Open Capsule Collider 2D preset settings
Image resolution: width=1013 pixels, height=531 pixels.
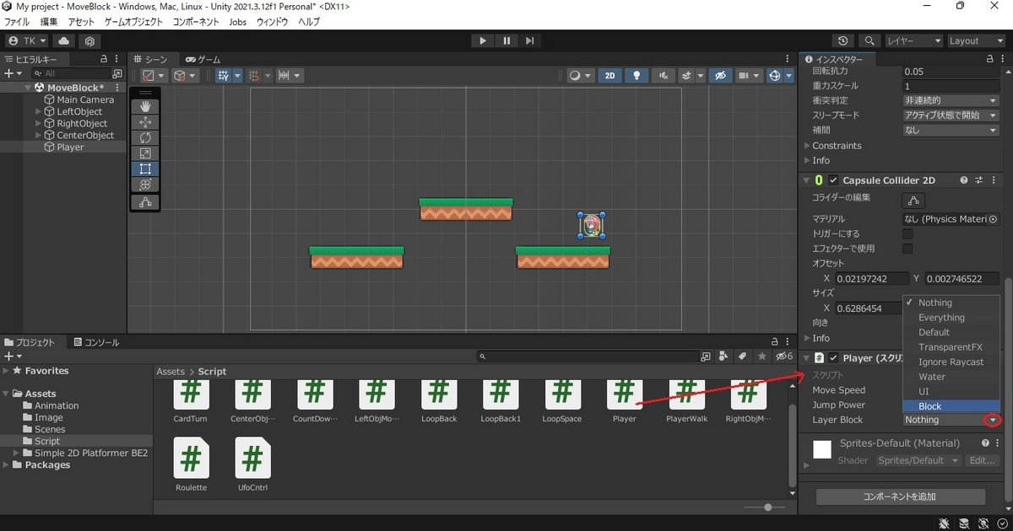coord(979,180)
